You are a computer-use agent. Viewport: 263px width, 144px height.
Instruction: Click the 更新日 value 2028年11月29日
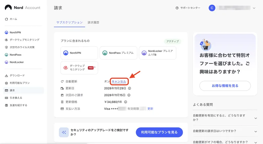coord(115,88)
